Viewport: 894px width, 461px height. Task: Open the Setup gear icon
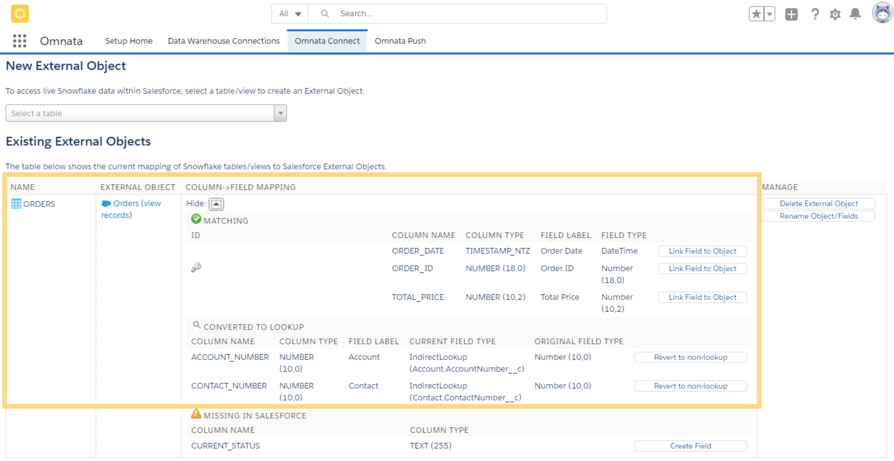pyautogui.click(x=835, y=14)
